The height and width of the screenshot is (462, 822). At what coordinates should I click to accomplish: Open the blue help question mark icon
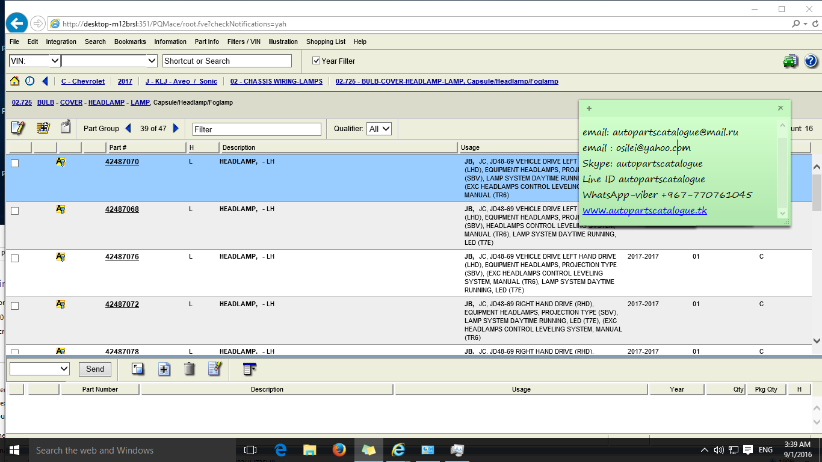[x=811, y=61]
